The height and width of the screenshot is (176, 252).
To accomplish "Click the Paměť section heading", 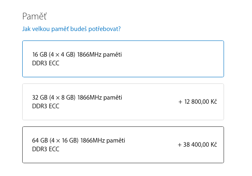I will [x=34, y=17].
